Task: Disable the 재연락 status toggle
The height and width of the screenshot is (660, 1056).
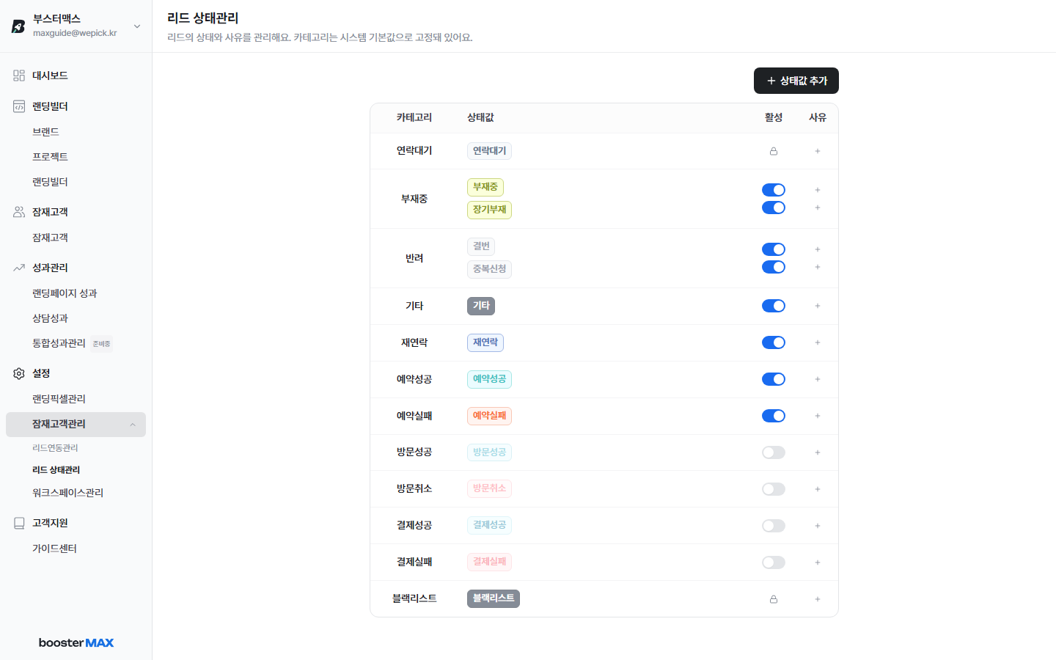Action: [774, 342]
